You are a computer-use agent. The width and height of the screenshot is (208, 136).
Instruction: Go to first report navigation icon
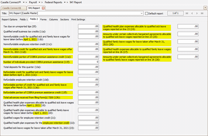point(187,13)
